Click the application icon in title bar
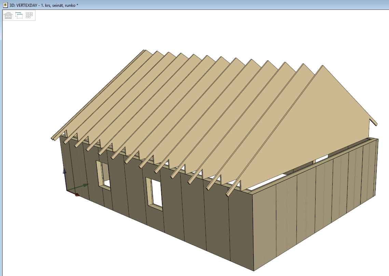Viewport: 389px width, 276px height. pos(5,5)
